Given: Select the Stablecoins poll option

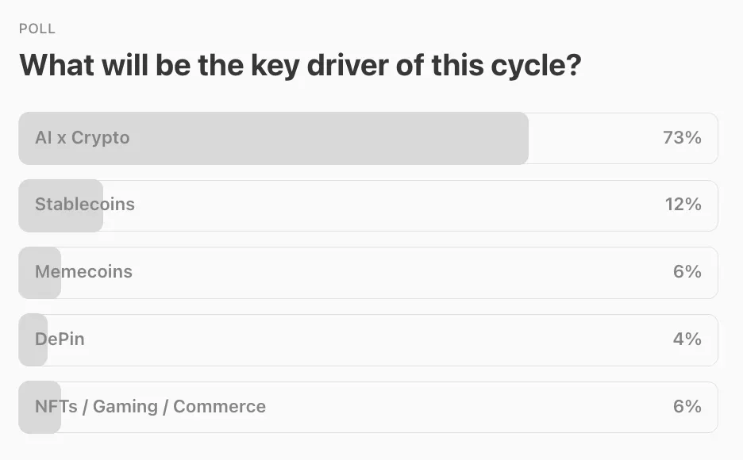Looking at the screenshot, I should pos(368,205).
